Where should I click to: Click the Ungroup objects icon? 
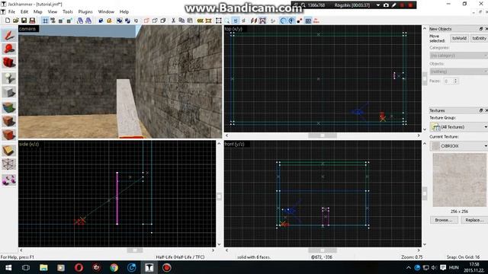[127, 21]
